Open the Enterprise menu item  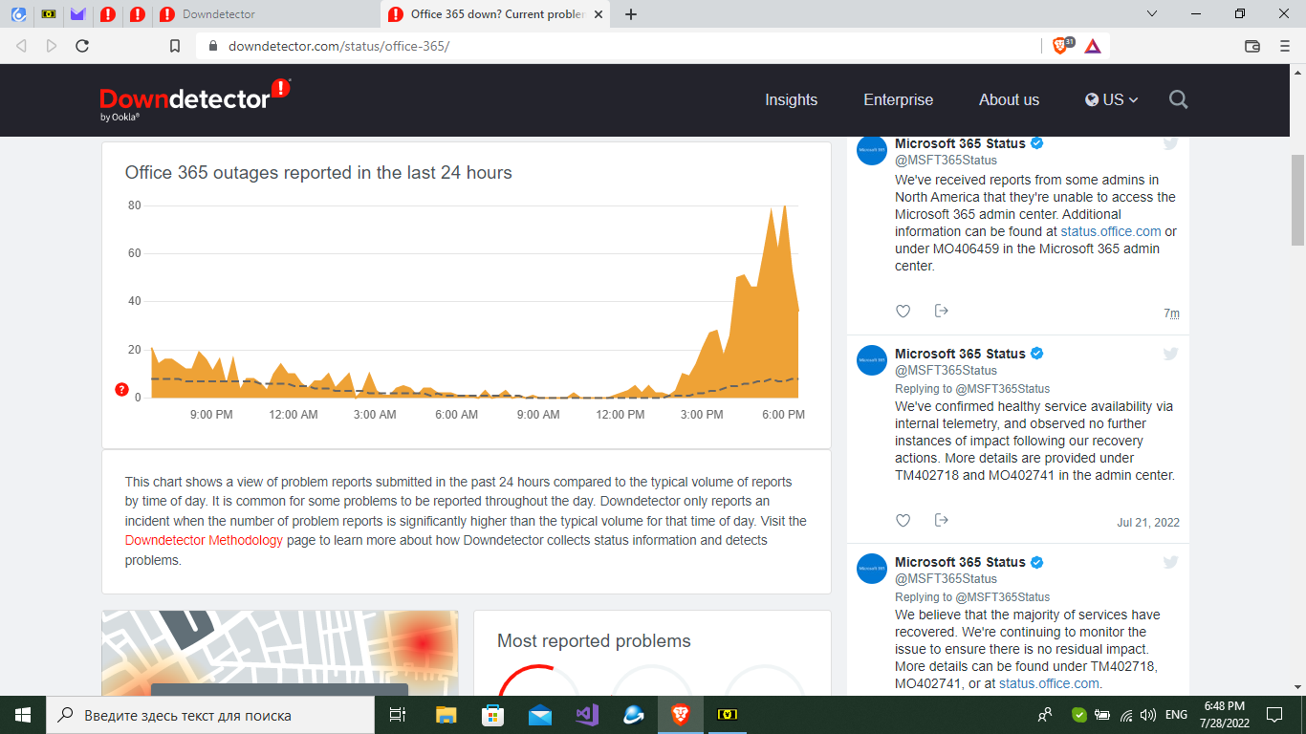pyautogui.click(x=898, y=99)
